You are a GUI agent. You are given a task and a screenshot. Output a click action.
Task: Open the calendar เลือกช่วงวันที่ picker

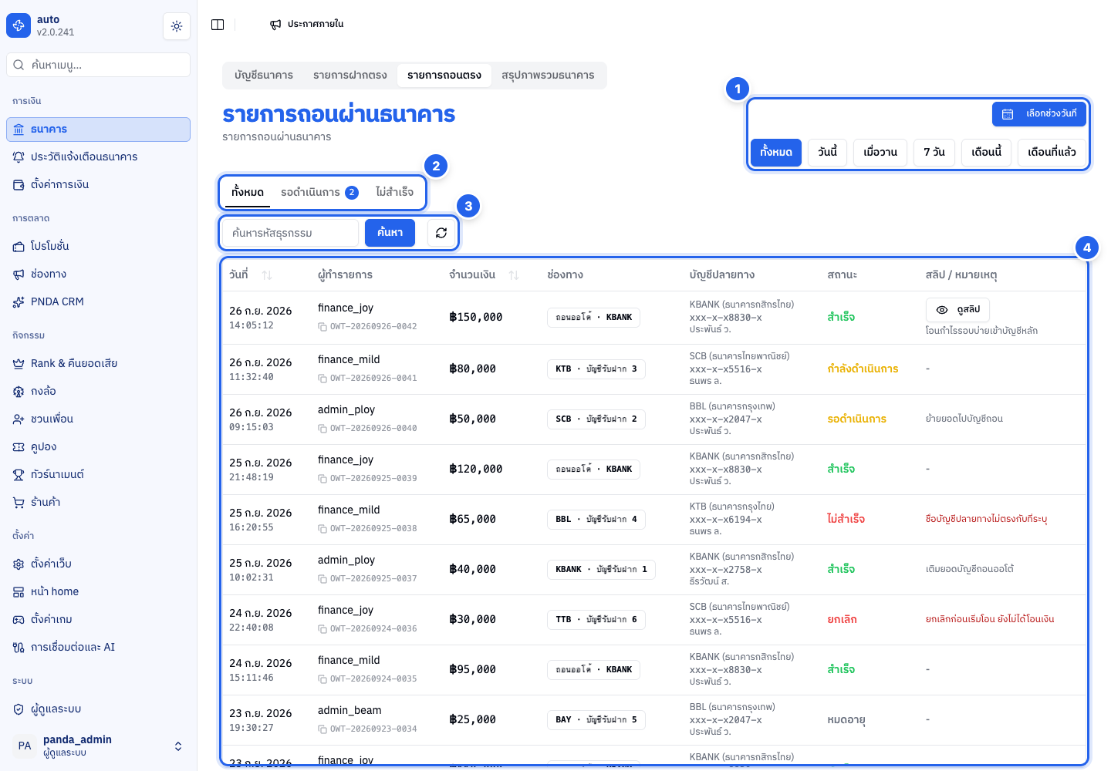click(1039, 114)
